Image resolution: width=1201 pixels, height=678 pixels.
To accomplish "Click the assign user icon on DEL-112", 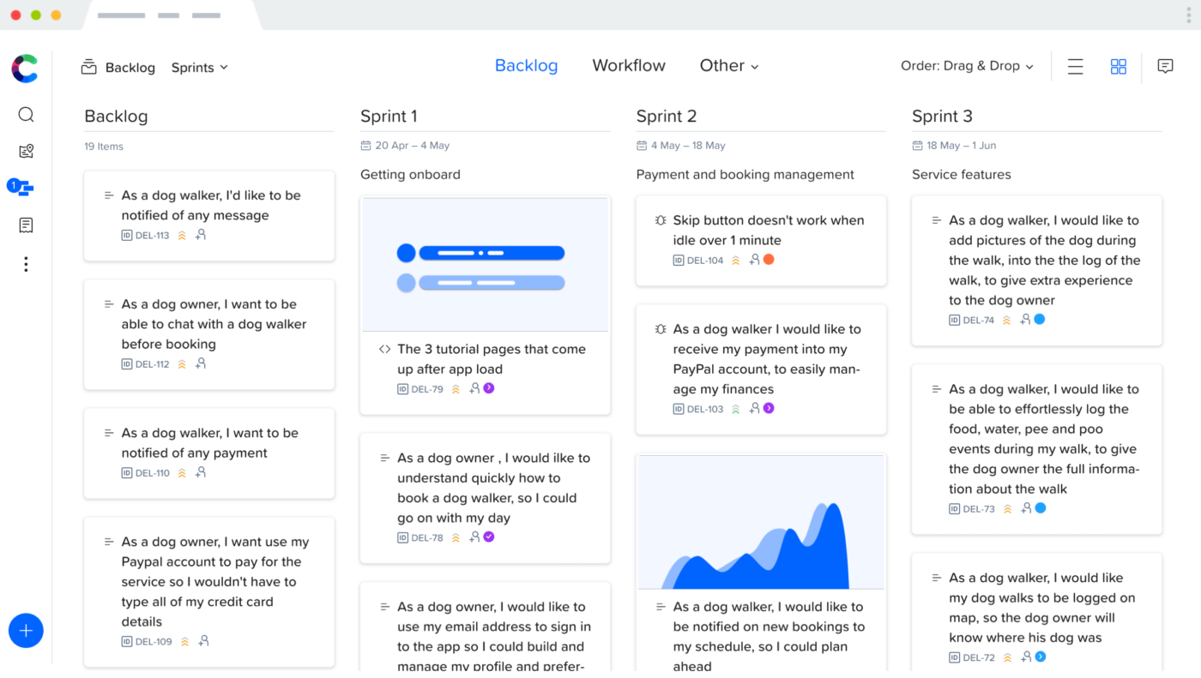I will click(x=201, y=363).
